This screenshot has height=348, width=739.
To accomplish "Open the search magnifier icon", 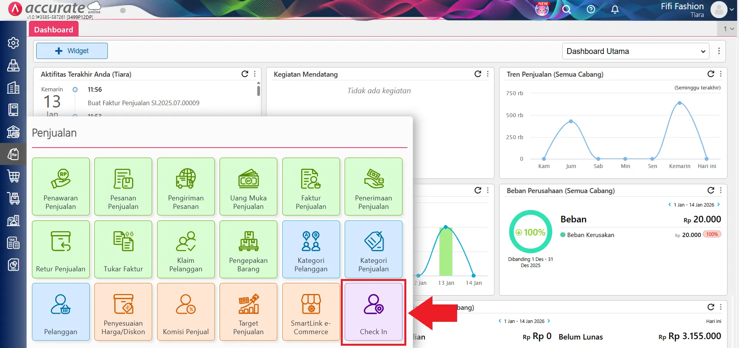I will coord(566,10).
